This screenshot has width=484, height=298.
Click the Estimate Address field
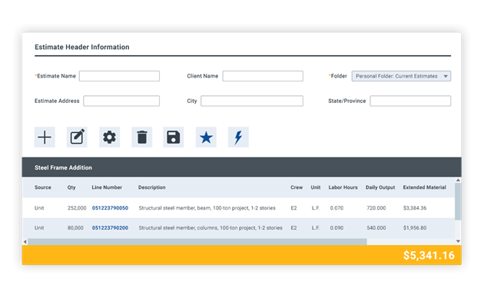(121, 101)
